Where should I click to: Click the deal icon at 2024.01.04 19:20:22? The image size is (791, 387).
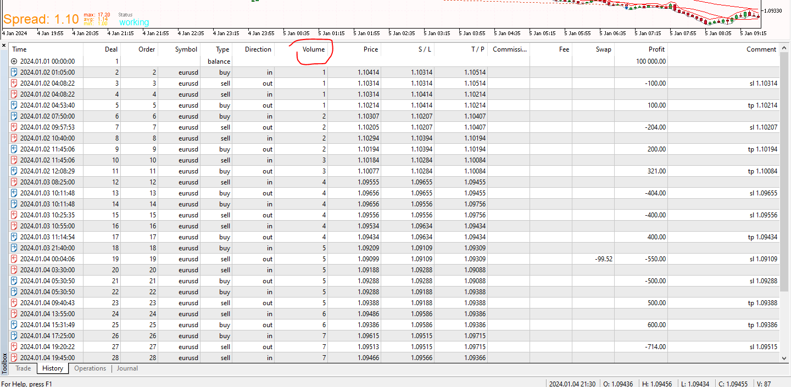[x=14, y=347]
